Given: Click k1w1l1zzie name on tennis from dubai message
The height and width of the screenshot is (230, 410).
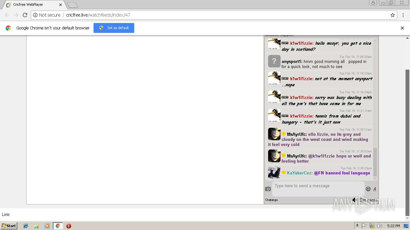Looking at the screenshot, I should coord(302,116).
